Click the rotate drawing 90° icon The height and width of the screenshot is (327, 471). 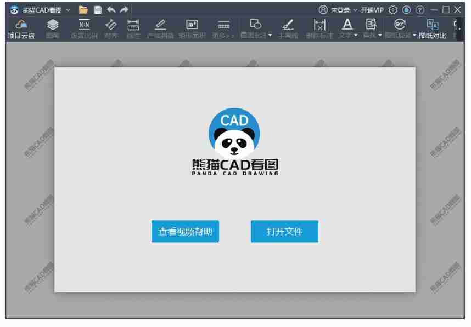[400, 24]
